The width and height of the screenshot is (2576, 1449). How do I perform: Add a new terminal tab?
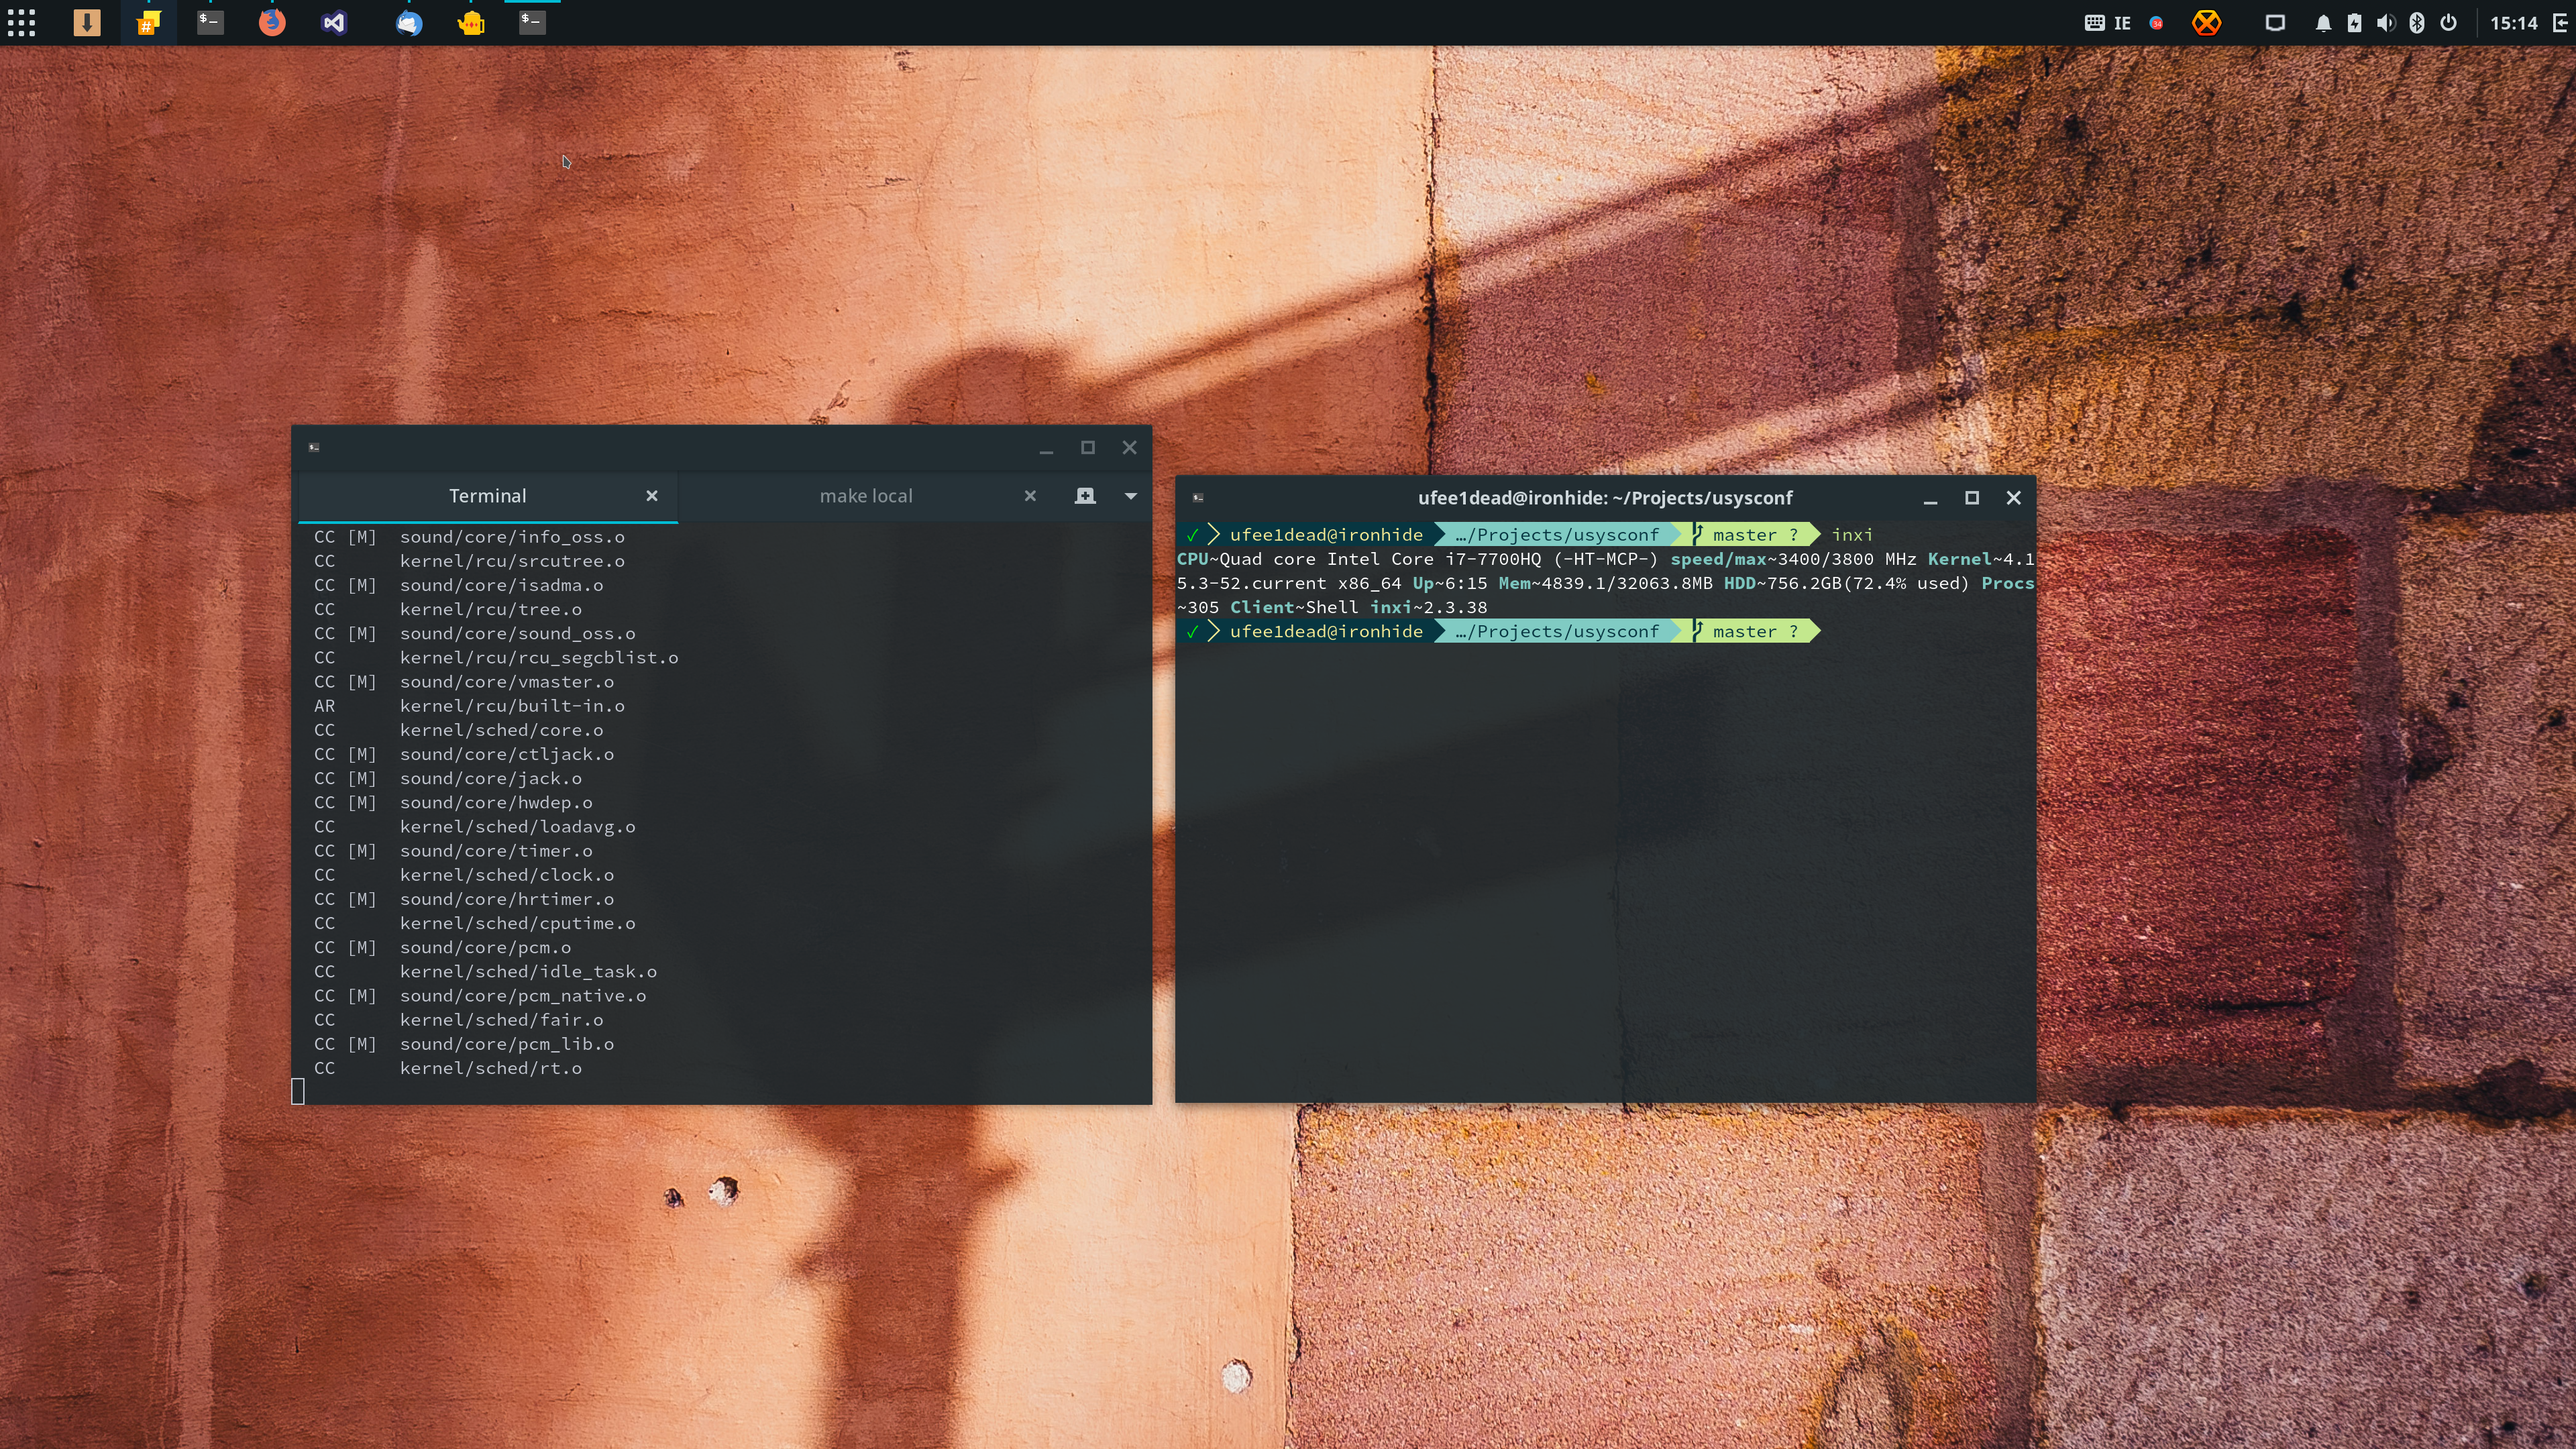tap(1085, 496)
